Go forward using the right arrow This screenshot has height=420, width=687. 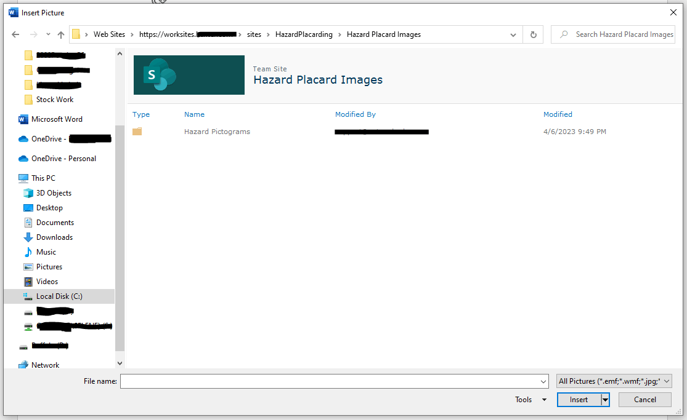point(34,34)
